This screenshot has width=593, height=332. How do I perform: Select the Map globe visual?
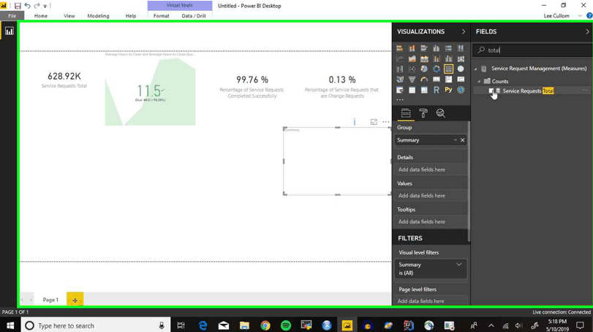tap(461, 69)
